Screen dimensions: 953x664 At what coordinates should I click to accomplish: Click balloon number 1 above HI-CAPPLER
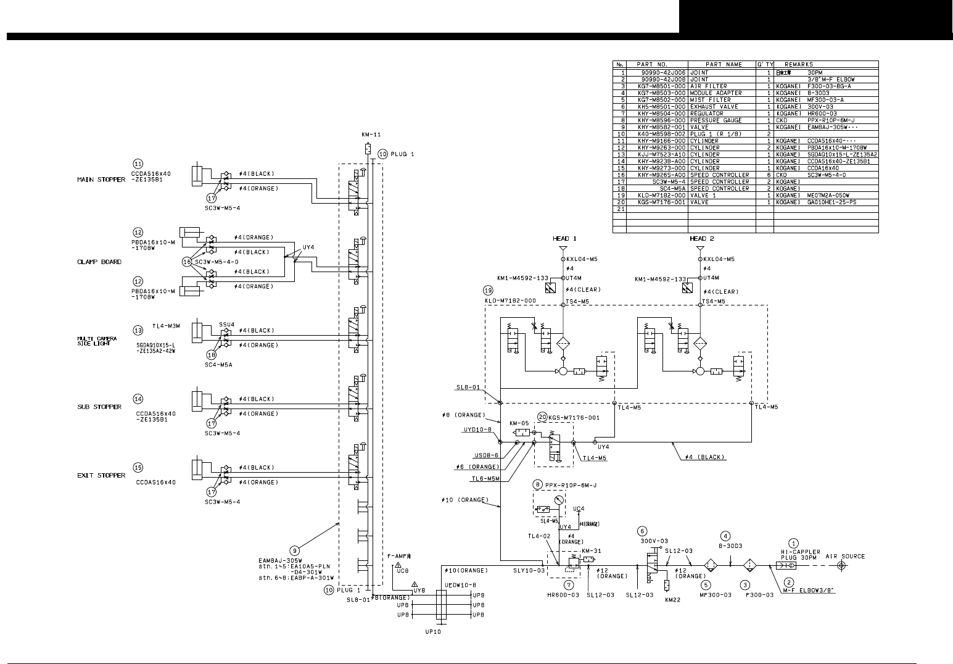pos(794,543)
